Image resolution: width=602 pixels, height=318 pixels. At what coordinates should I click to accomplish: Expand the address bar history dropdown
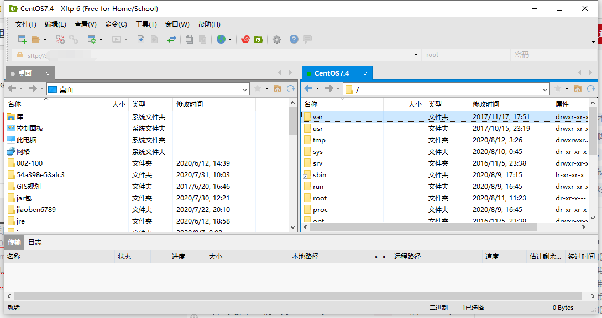(x=416, y=55)
